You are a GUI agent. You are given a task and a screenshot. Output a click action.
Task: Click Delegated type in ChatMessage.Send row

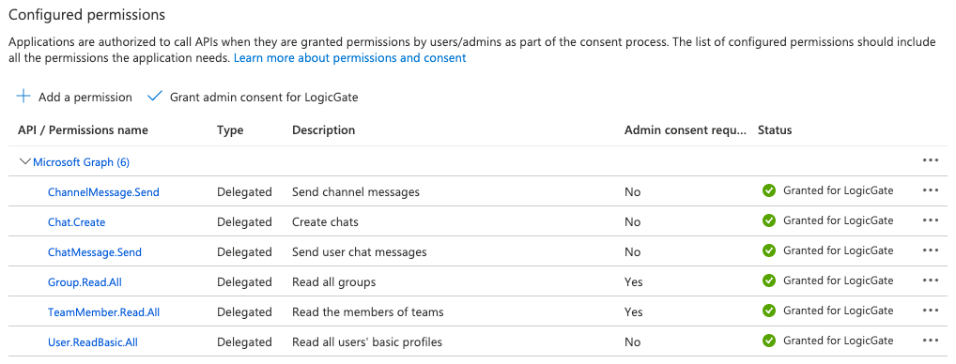click(x=244, y=252)
